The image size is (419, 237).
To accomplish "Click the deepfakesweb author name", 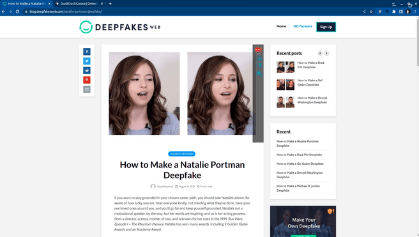I will (165, 187).
